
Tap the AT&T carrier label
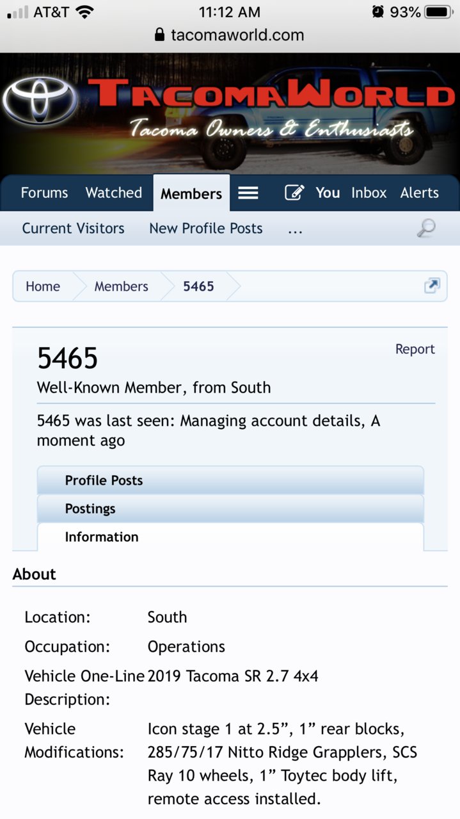point(51,12)
